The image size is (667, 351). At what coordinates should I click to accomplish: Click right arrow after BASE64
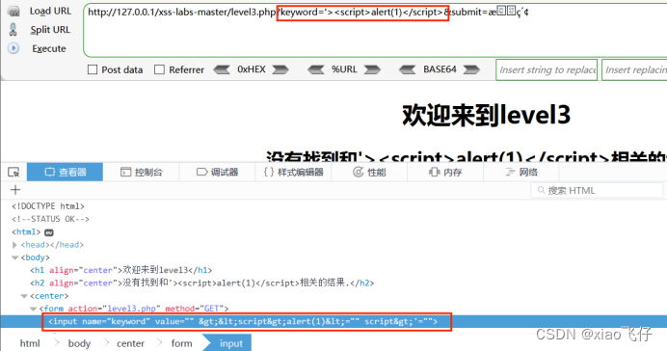471,69
